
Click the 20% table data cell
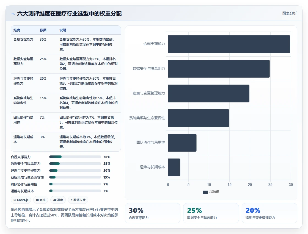pyautogui.click(x=43, y=79)
